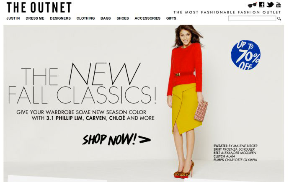289x182 pixels.
Task: Open the Twitter bird icon
Action: pos(270,5)
